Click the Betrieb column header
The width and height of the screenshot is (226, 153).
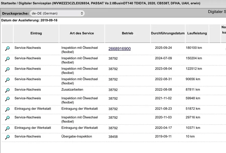[127, 33]
